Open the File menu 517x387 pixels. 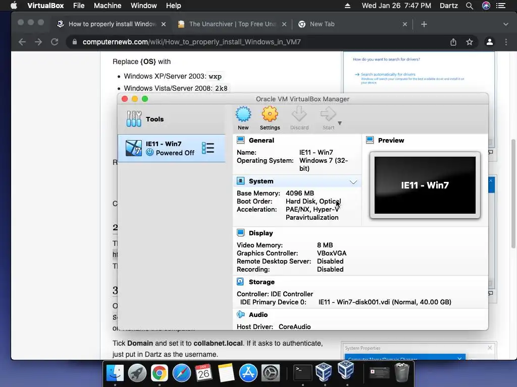79,6
